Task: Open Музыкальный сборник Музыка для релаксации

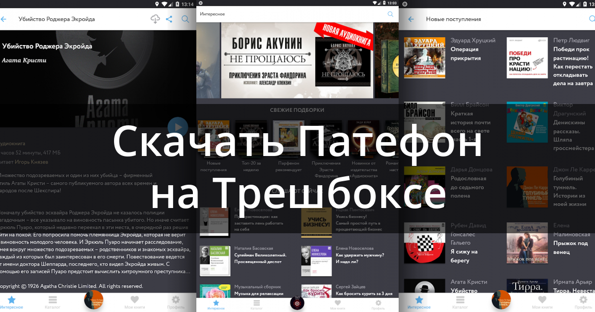Action: [x=247, y=290]
